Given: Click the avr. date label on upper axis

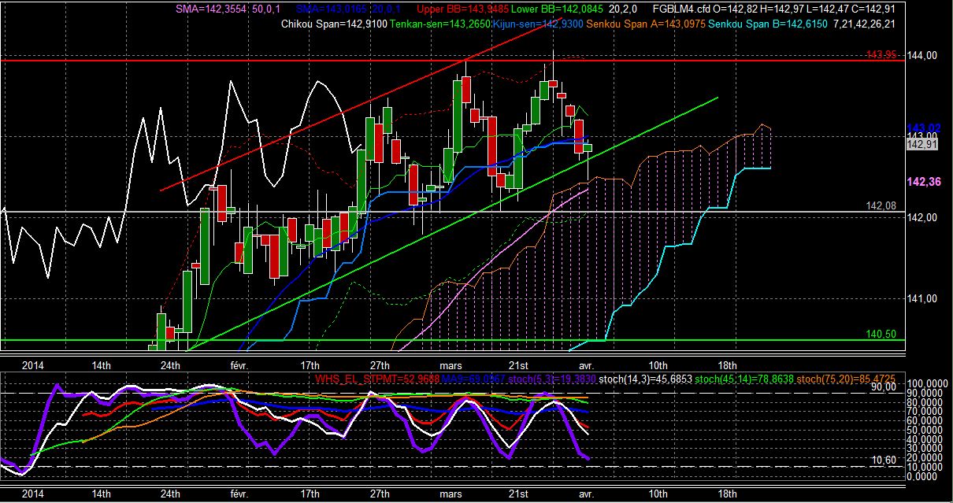Looking at the screenshot, I should (x=588, y=365).
